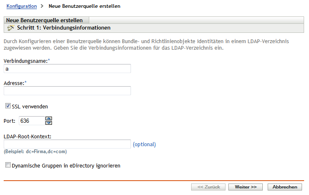Click the Schritt 1: Verbindungsinformationen header
This screenshot has width=309, height=195.
tap(64, 28)
